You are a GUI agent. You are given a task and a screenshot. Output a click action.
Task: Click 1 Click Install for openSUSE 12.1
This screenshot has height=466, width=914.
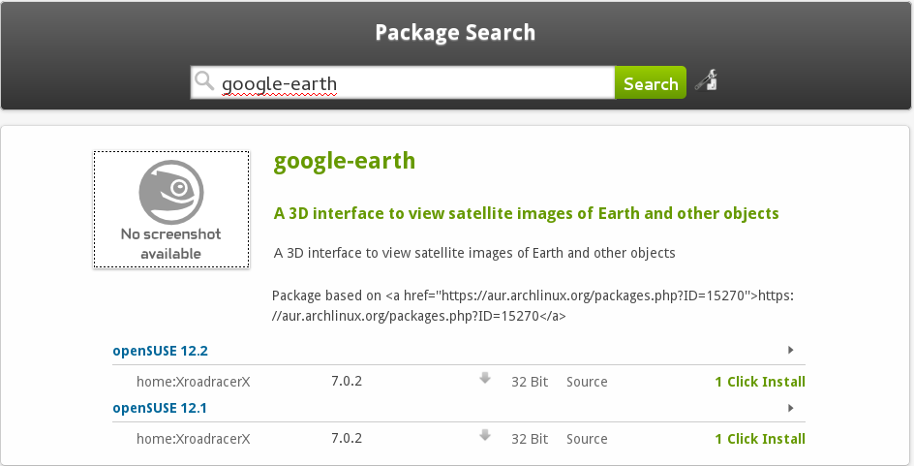(x=760, y=439)
